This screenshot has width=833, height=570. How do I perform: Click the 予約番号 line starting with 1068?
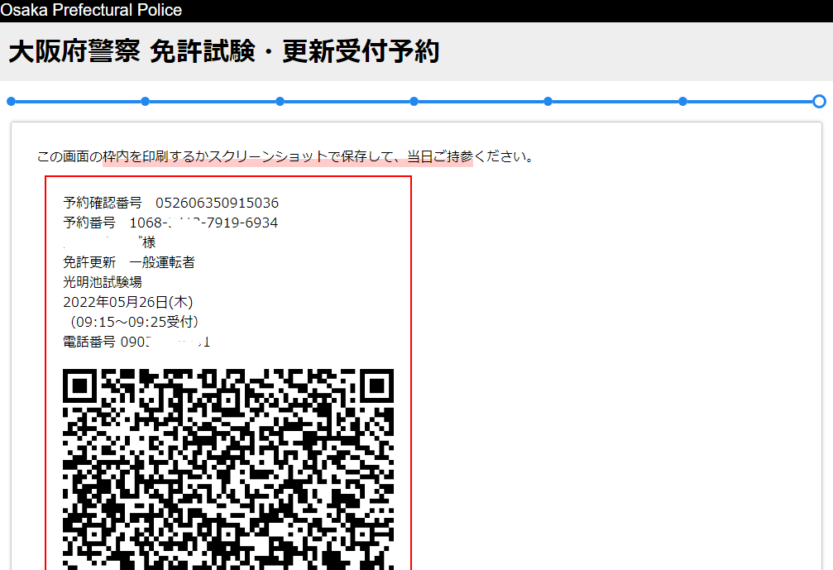170,223
